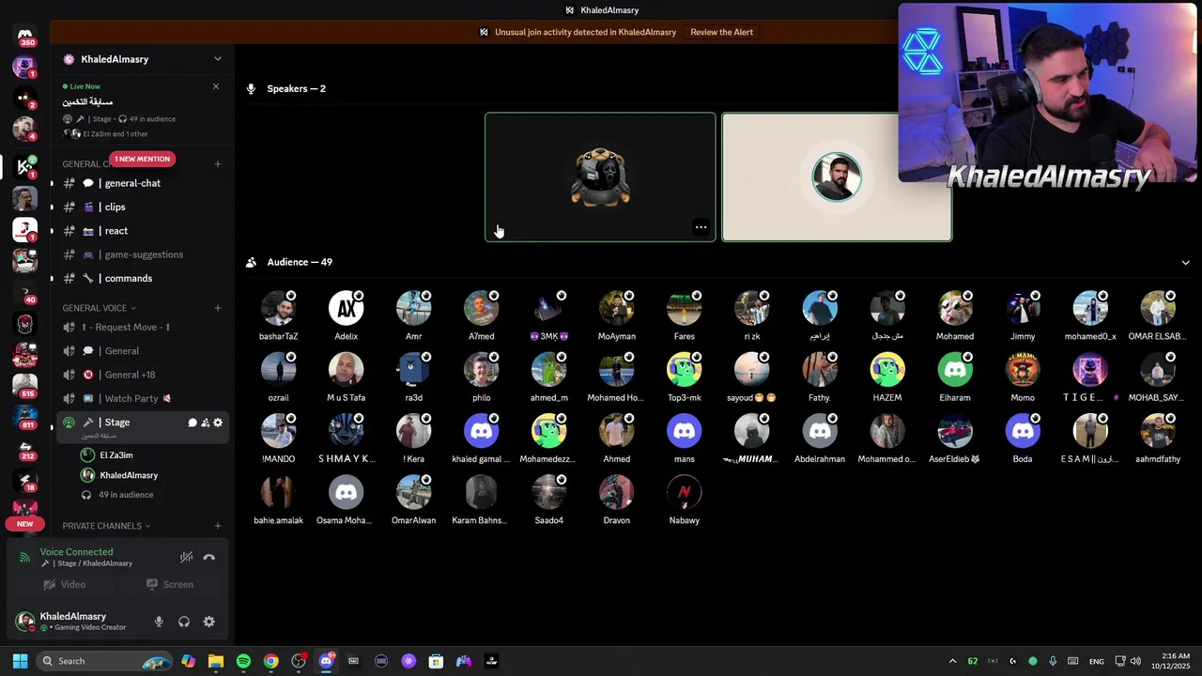Screen dimensions: 1202x676
Task: Open server with 350 badge at top
Action: coord(25,36)
